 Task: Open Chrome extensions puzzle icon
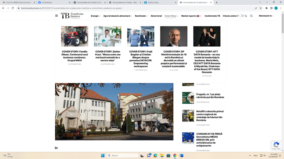[x=266, y=8]
